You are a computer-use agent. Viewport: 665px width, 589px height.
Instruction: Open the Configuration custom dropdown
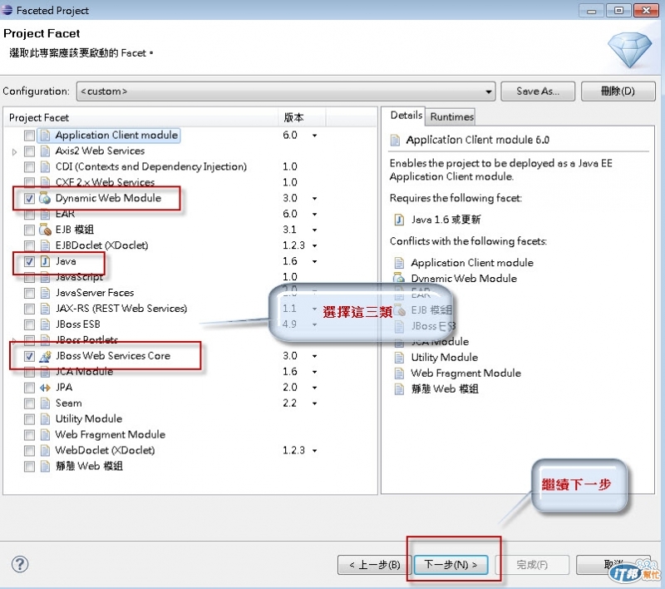[x=286, y=92]
